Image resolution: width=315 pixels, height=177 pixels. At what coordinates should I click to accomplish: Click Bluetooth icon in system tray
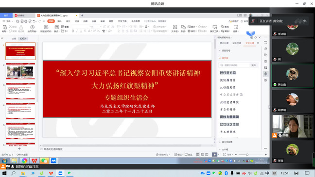[226, 173]
